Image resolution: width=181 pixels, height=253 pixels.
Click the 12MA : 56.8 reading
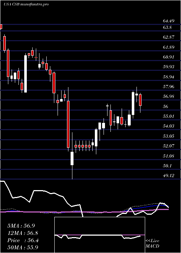(x=22, y=233)
